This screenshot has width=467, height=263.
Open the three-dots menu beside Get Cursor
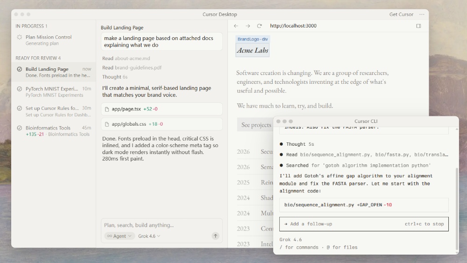coord(422,14)
